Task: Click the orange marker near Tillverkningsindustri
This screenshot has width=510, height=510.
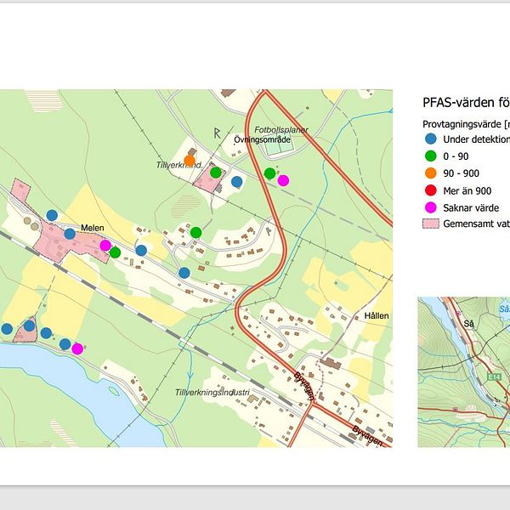Action: coord(190,160)
